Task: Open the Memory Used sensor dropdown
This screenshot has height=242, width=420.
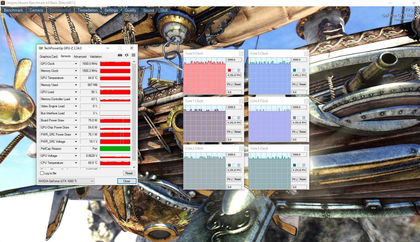Action: (76, 85)
